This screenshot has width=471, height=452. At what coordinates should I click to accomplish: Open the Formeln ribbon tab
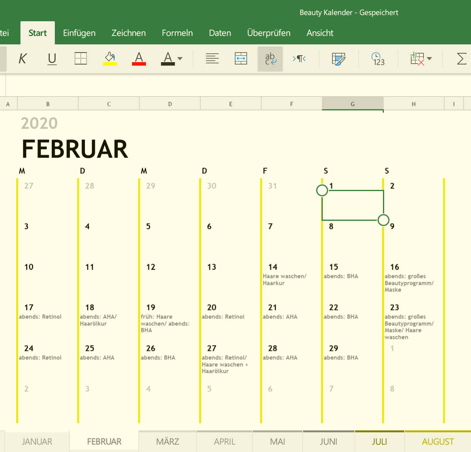pos(177,33)
